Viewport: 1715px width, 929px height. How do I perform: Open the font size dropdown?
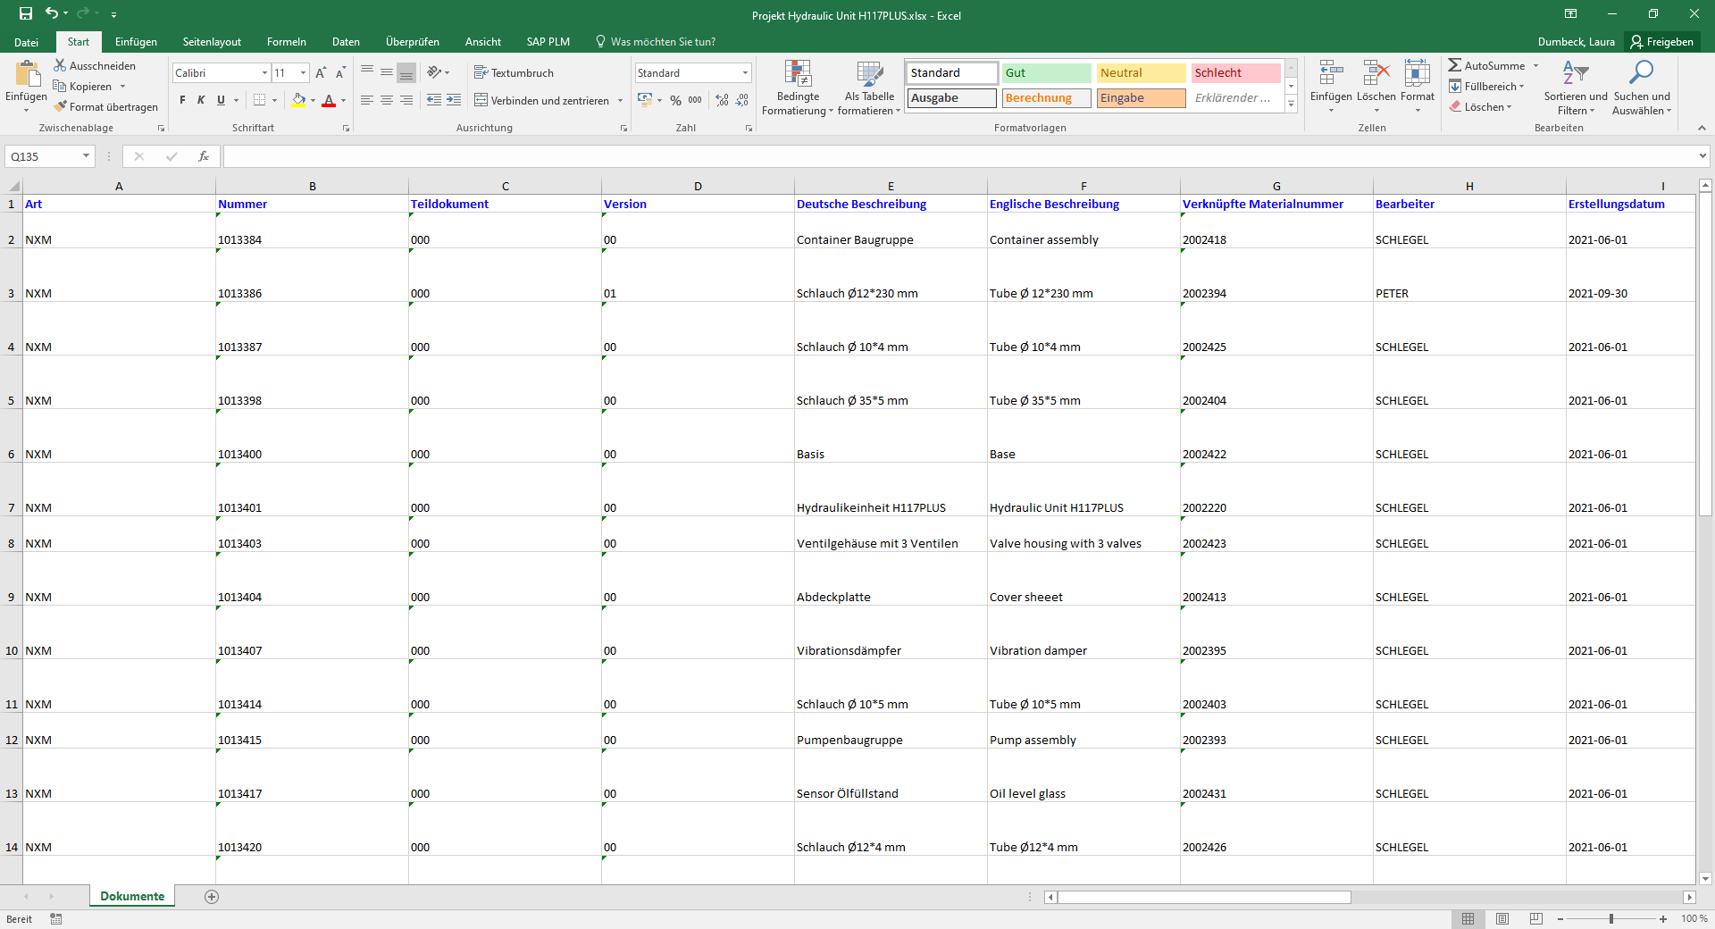304,73
